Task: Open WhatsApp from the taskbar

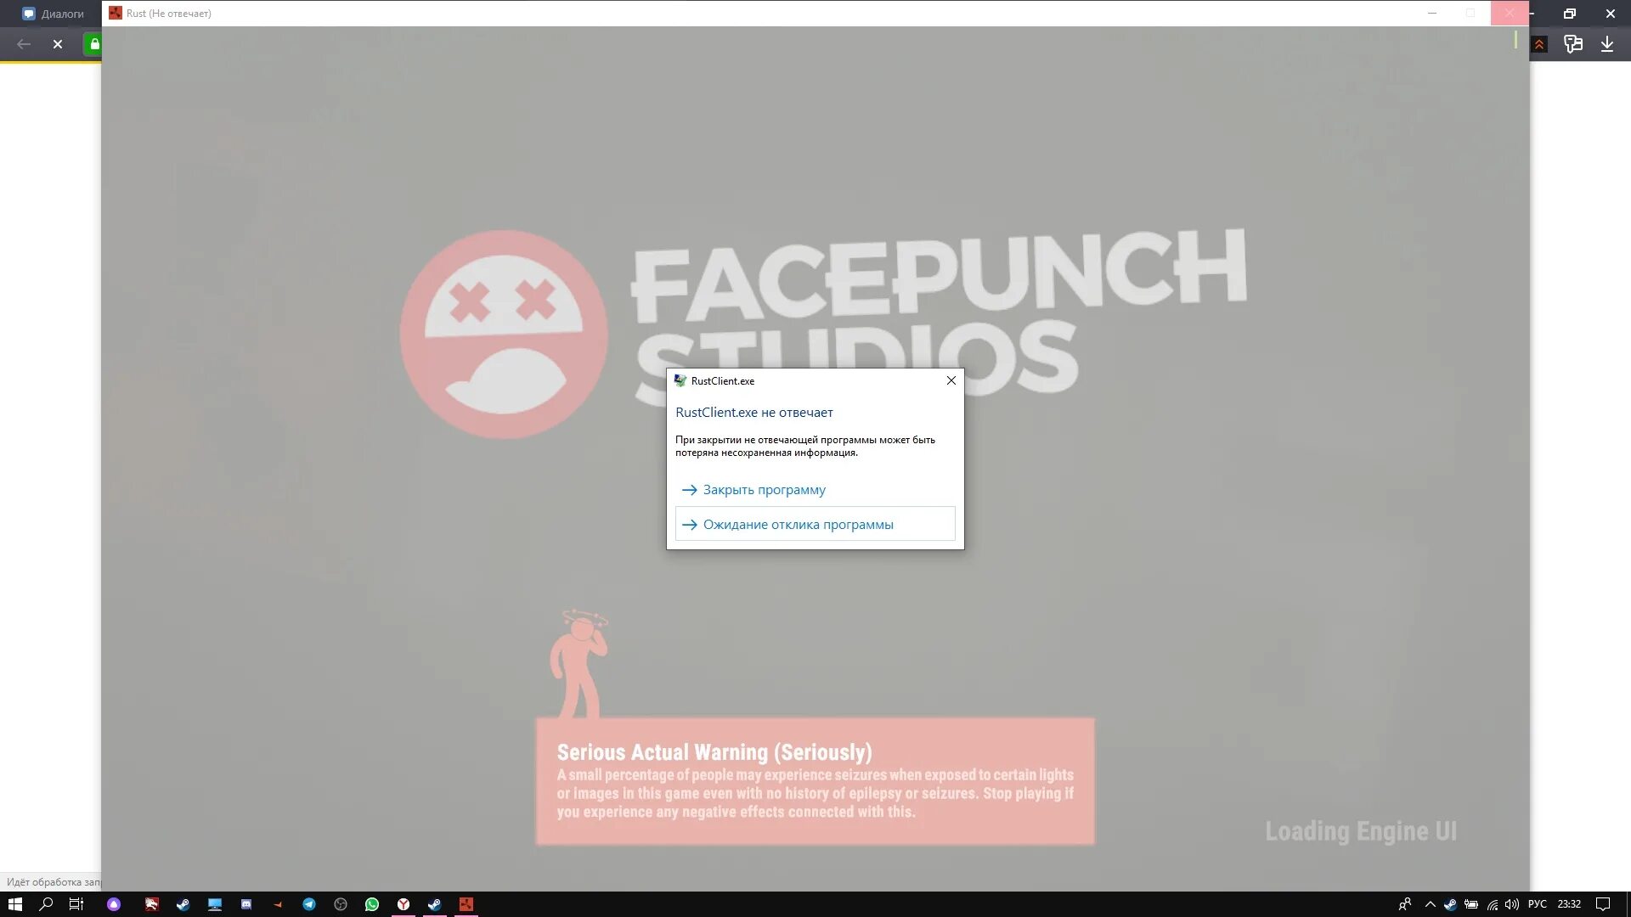Action: (372, 904)
